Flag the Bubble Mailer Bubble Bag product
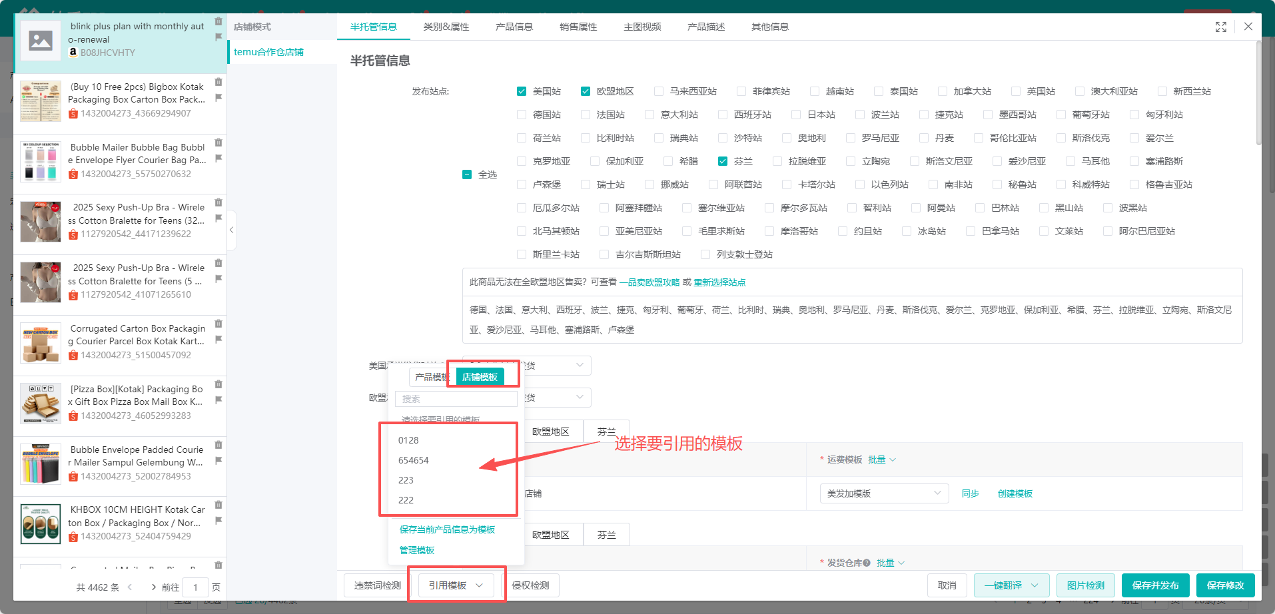The height and width of the screenshot is (614, 1275). pos(218,158)
